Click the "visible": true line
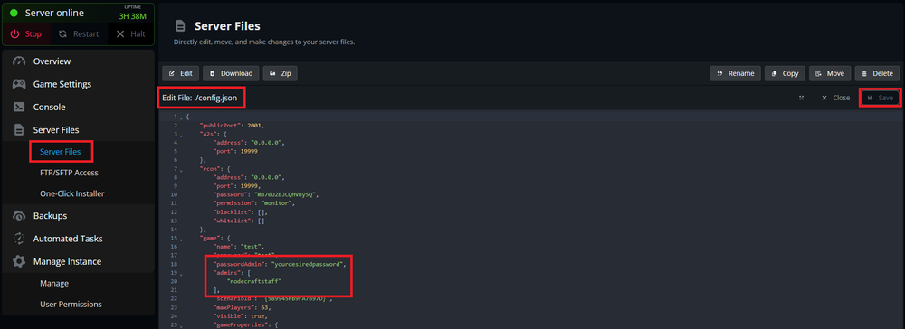The width and height of the screenshot is (905, 329). (240, 316)
